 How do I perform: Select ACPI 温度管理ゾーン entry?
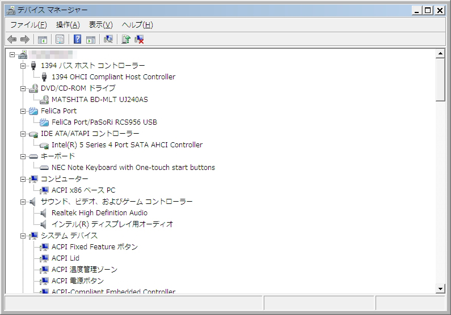tap(85, 270)
